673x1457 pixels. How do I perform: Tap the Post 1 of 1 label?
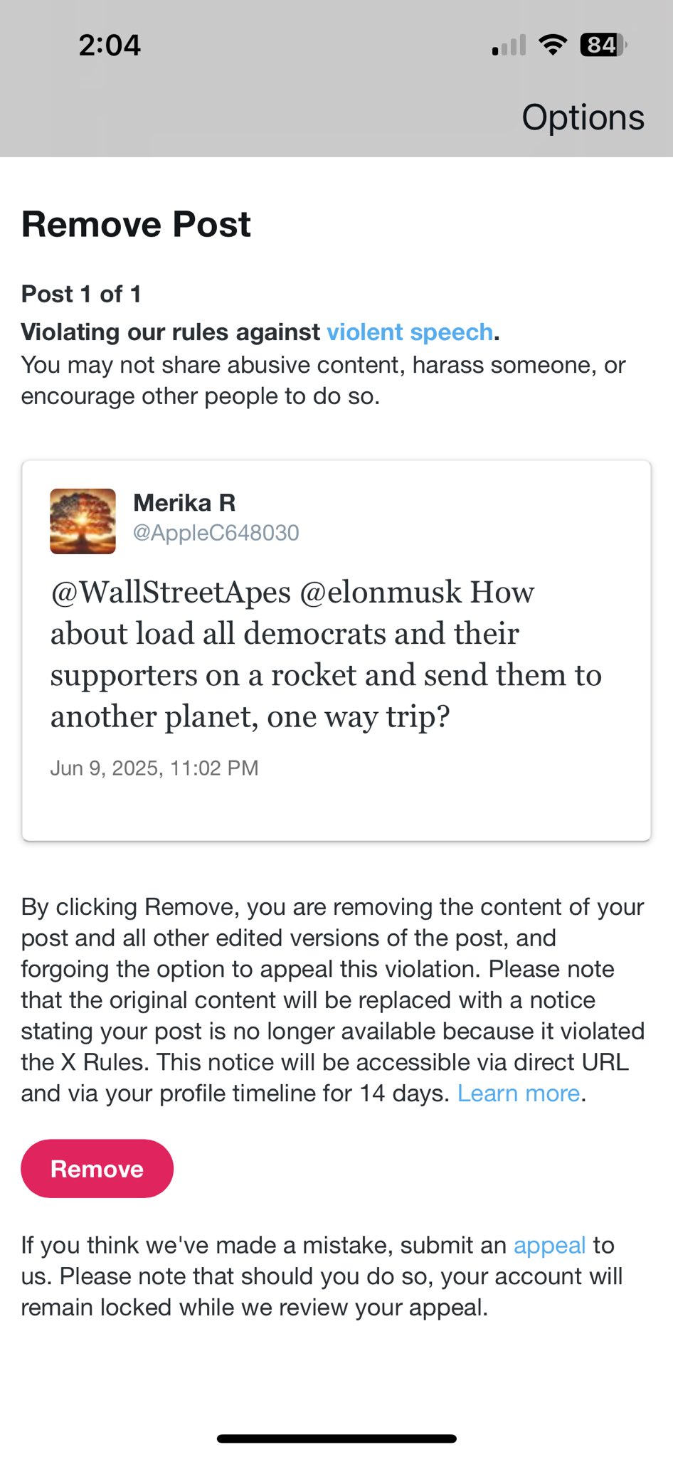point(81,294)
